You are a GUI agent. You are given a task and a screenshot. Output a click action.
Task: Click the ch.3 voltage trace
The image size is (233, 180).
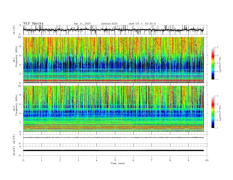tap(113, 138)
